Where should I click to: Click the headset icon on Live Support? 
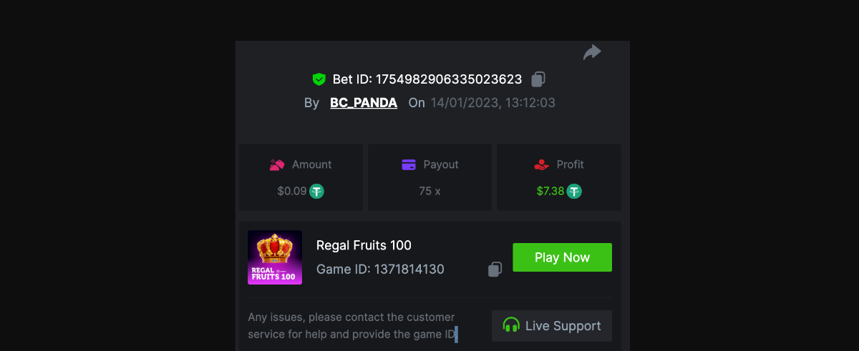click(x=511, y=326)
